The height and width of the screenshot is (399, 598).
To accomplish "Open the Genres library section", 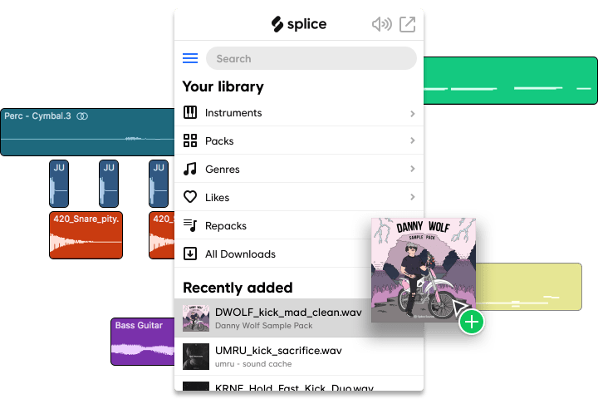I will (x=299, y=169).
